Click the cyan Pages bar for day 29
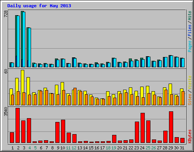Screen dimensions: 194x152 click(172, 62)
